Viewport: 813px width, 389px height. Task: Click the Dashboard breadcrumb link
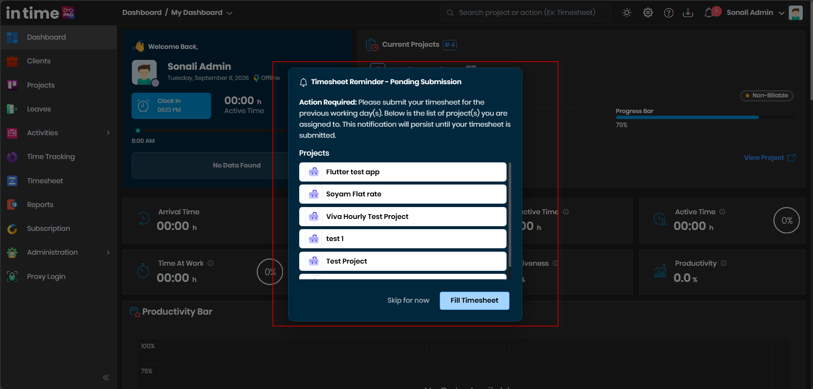click(x=142, y=13)
